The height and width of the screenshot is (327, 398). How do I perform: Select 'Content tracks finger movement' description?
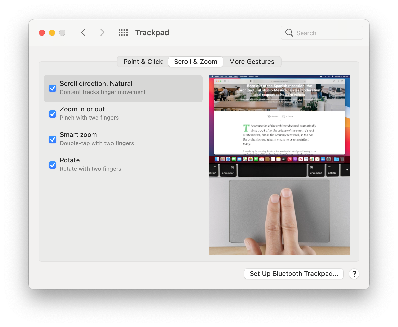[103, 92]
